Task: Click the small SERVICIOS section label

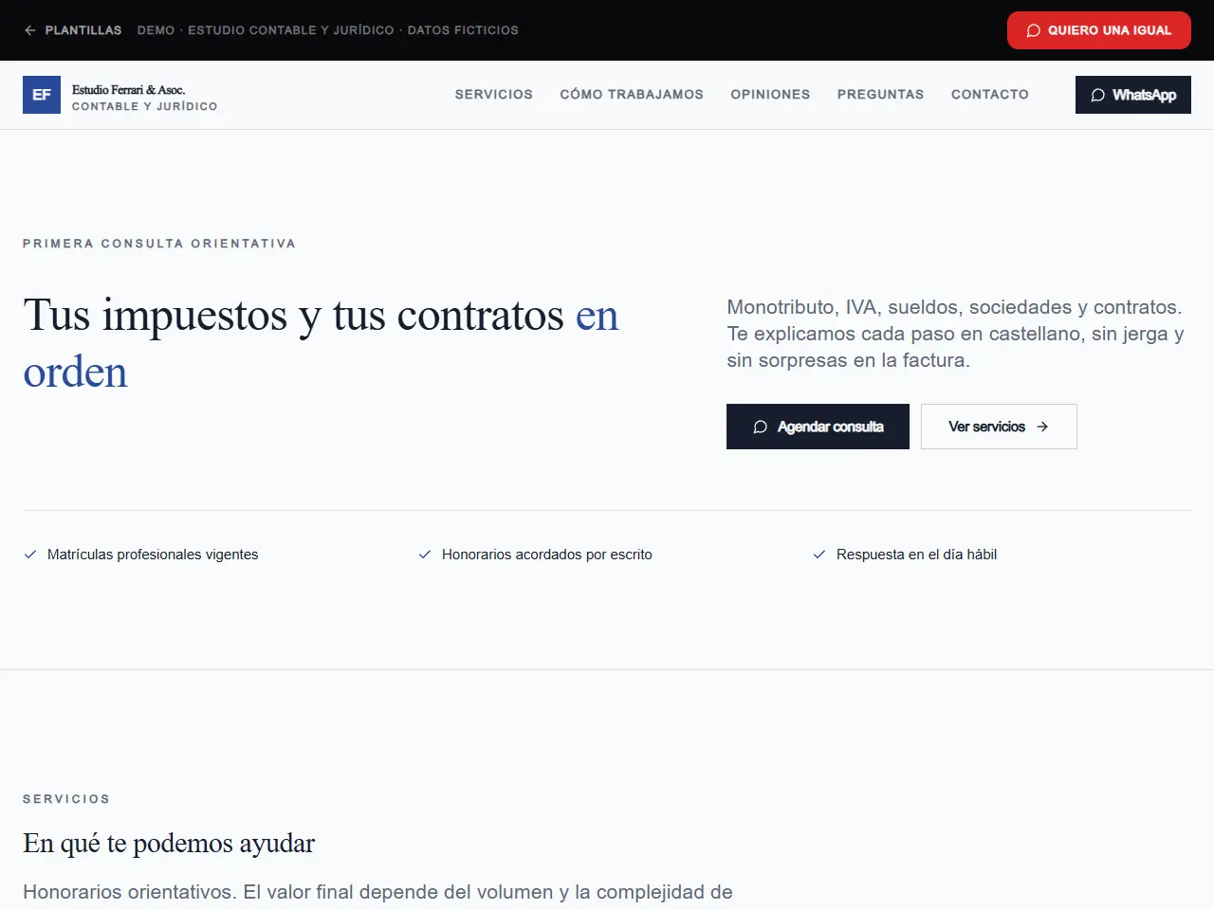Action: (x=66, y=799)
